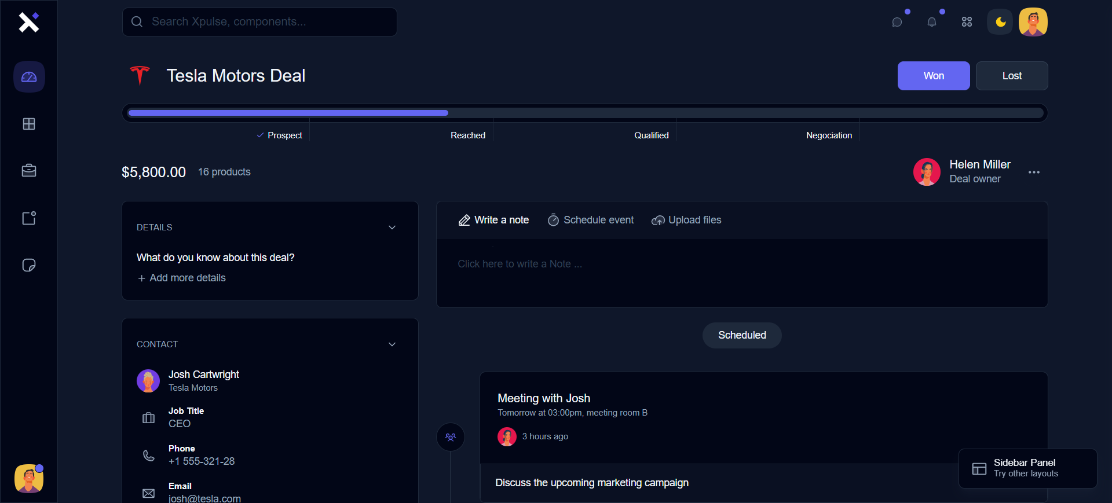The image size is (1112, 503).
Task: Click Discuss the upcoming marketing campaign text
Action: (x=592, y=483)
